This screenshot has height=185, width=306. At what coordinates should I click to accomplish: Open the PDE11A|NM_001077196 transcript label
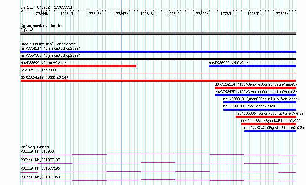40,168
